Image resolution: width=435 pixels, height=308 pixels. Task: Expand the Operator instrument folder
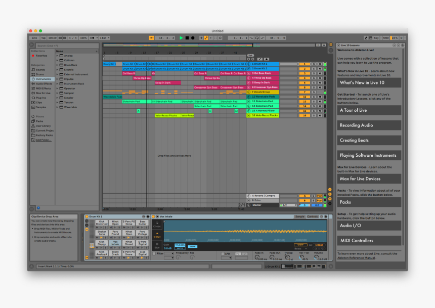pyautogui.click(x=58, y=89)
